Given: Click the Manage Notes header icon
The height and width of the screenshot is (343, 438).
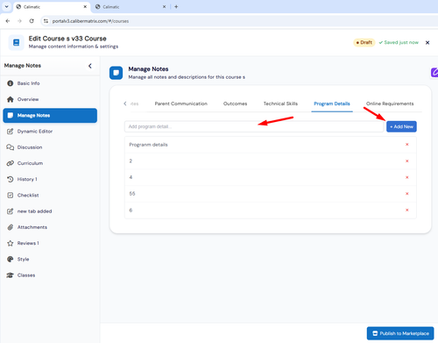Looking at the screenshot, I should coord(116,73).
